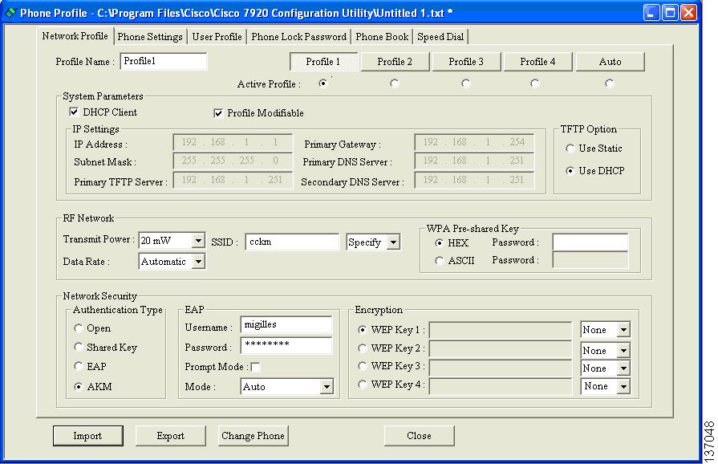Select Shared Key authentication type
Screen dimensions: 718x464
pos(79,348)
